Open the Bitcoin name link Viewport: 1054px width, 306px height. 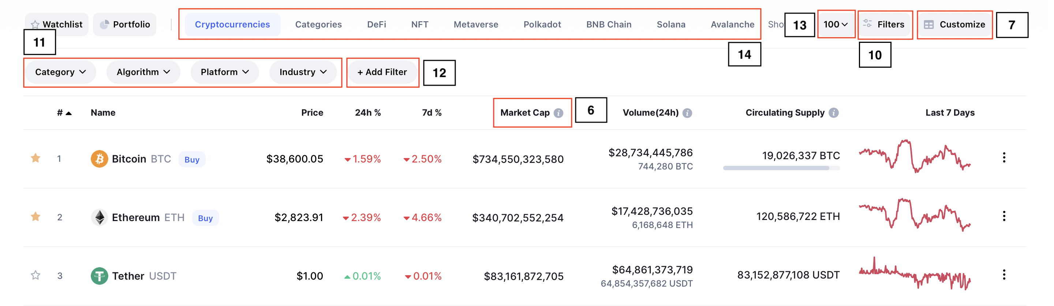[x=129, y=159]
